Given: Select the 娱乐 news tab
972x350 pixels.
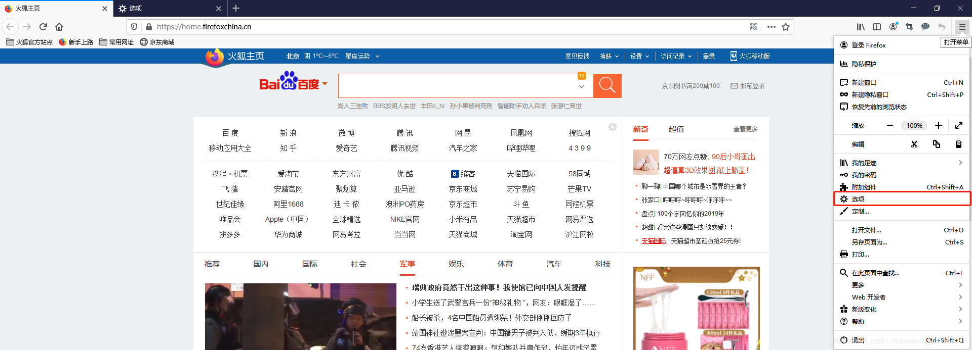Looking at the screenshot, I should (456, 264).
